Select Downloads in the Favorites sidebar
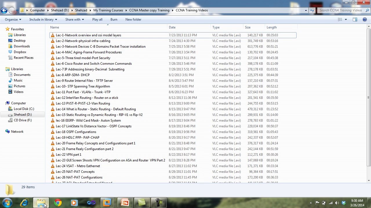The image size is (371, 208). 22,46
